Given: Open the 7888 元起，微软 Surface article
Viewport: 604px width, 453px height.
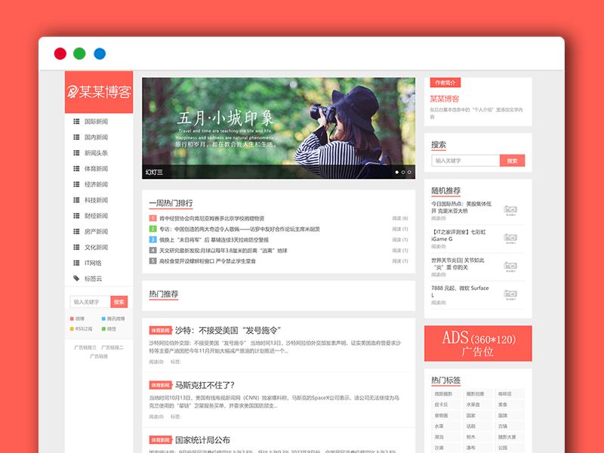Looking at the screenshot, I should (460, 291).
